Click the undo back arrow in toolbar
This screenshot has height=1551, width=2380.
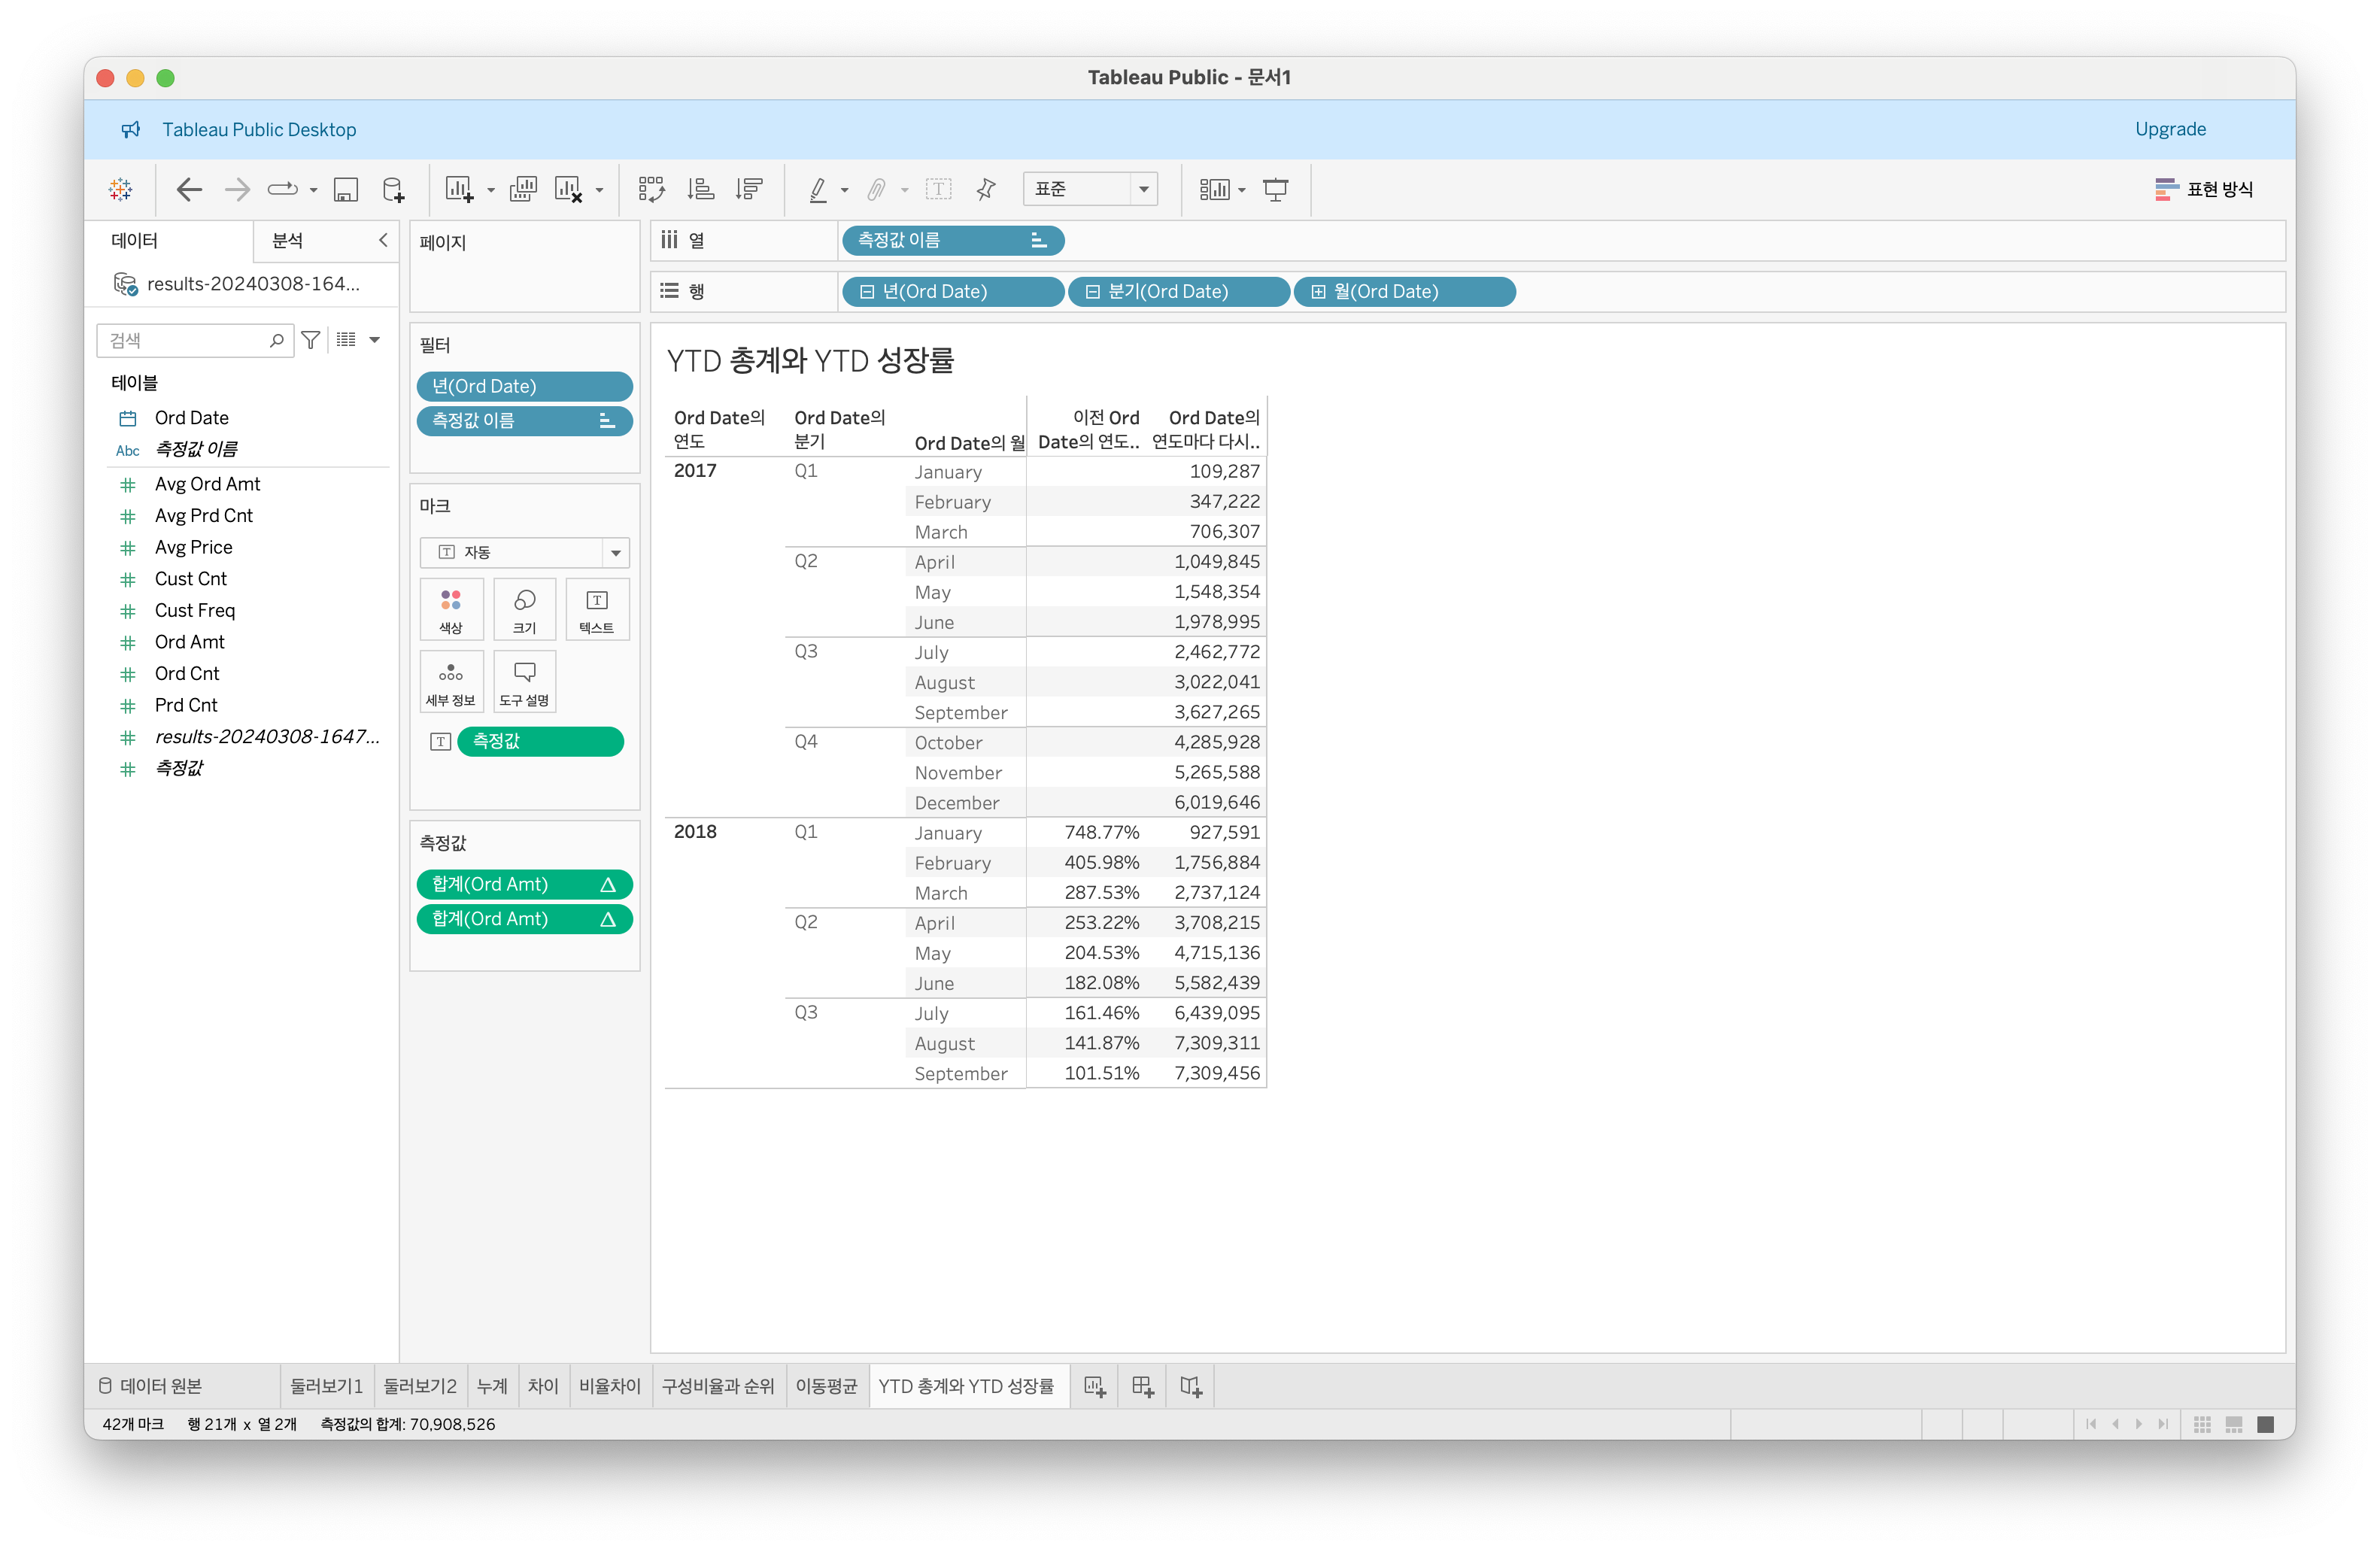tap(189, 190)
